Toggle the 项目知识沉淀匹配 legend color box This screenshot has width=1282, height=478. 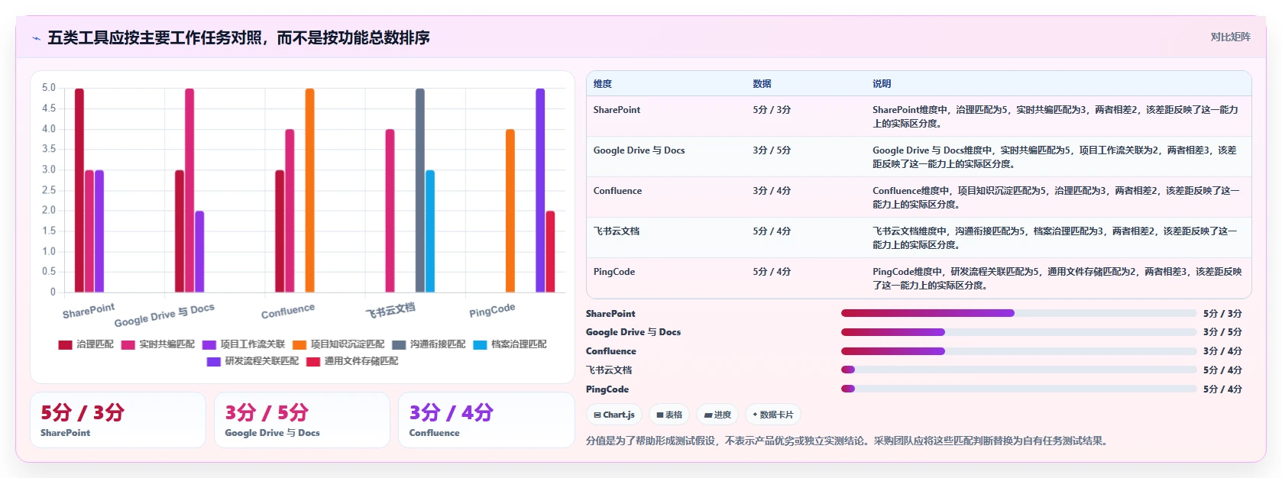[x=299, y=345]
